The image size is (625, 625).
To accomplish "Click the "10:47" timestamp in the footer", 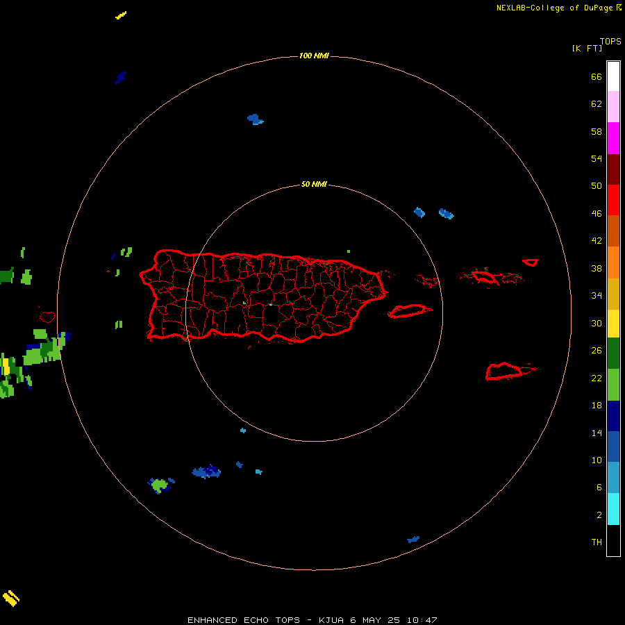I will coord(422,620).
